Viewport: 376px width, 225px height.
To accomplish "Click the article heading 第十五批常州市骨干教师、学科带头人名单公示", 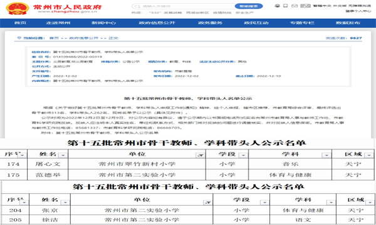I will pos(188,99).
